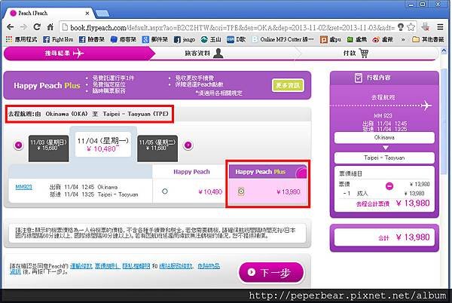
Task: Open the 危險物品 link
Action: (x=209, y=266)
